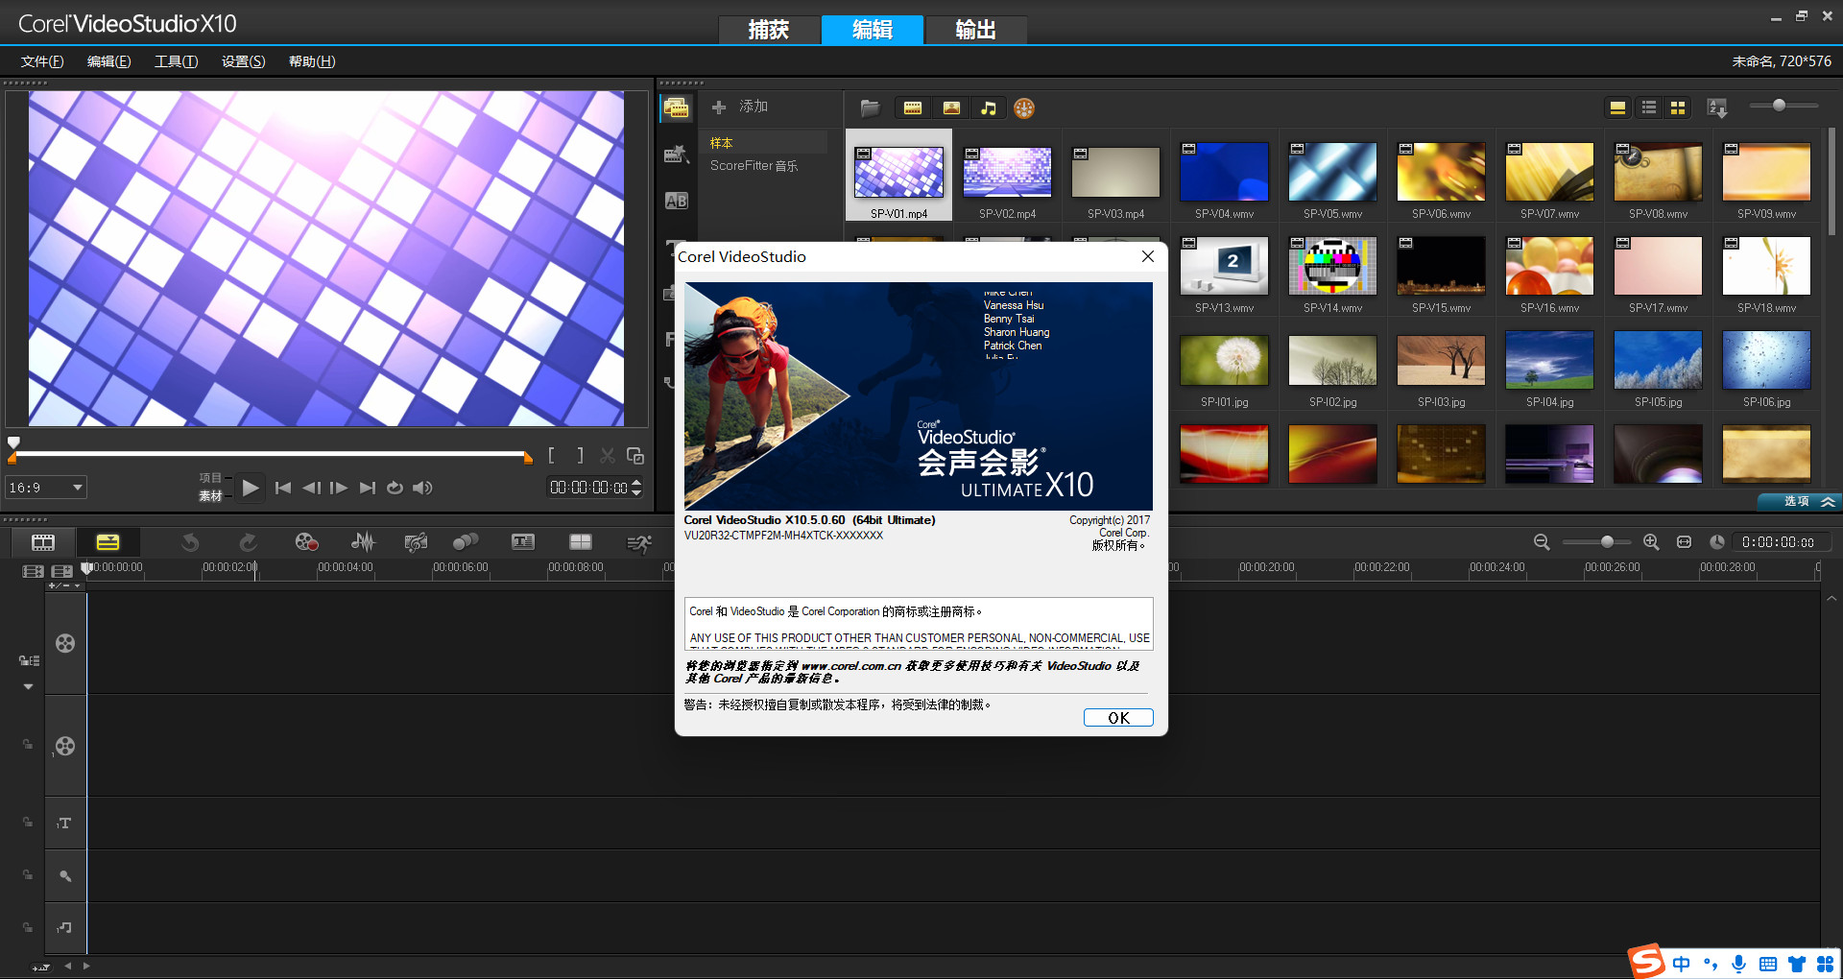Image resolution: width=1843 pixels, height=979 pixels.
Task: Click the undo arrow in timeline toolbar
Action: (190, 542)
